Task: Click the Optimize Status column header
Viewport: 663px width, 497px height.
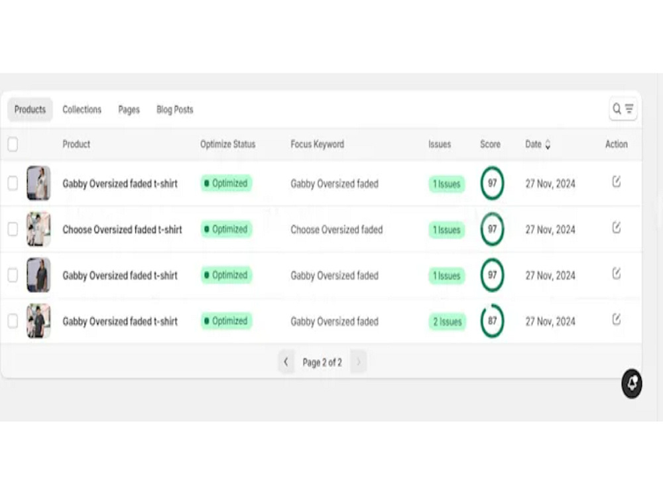Action: [227, 144]
